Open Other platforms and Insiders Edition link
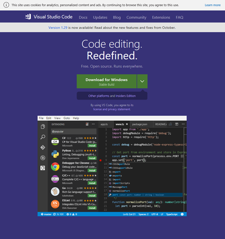The image size is (225, 239). [112, 96]
